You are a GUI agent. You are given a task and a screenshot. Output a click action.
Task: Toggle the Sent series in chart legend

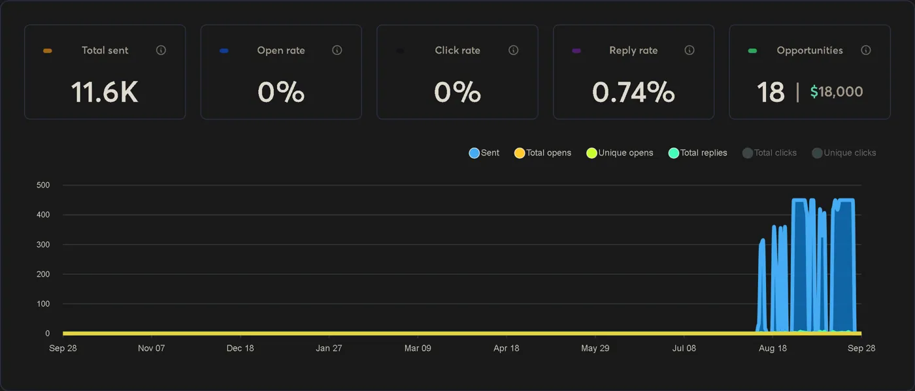[484, 153]
